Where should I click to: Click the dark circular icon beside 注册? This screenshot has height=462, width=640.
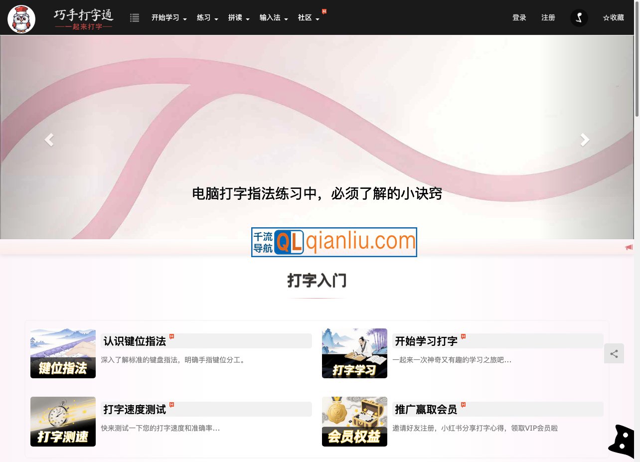click(x=579, y=17)
